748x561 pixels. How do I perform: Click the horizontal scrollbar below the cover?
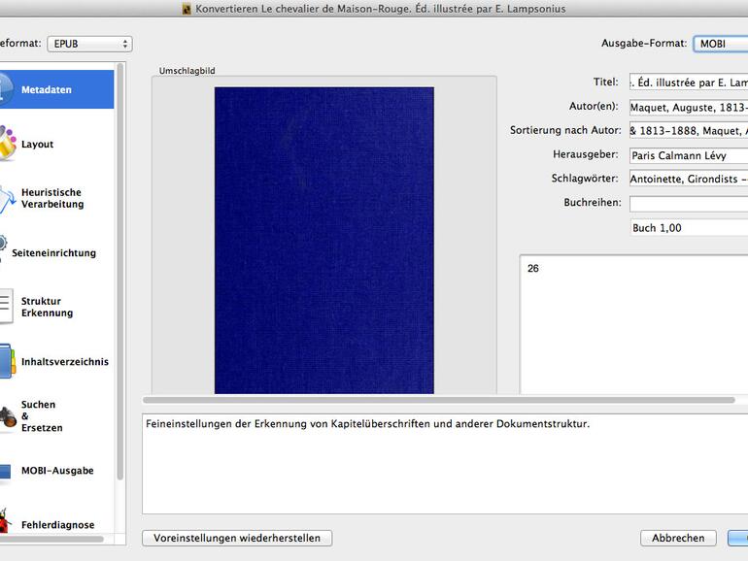(x=438, y=400)
